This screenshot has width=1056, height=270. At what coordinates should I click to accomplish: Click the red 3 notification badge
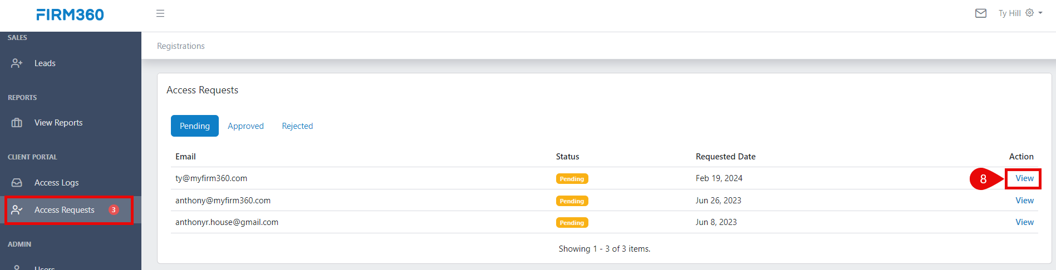coord(114,210)
